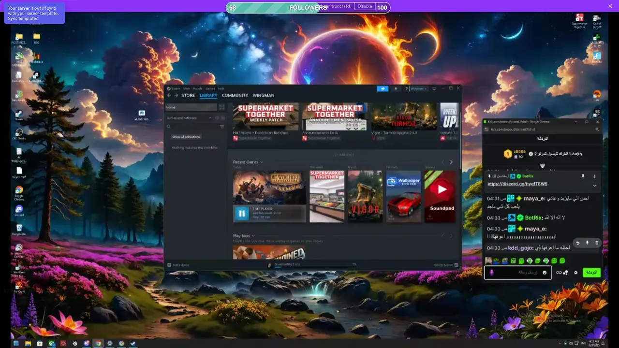Click Show all collections button
The image size is (619, 348).
point(187,137)
